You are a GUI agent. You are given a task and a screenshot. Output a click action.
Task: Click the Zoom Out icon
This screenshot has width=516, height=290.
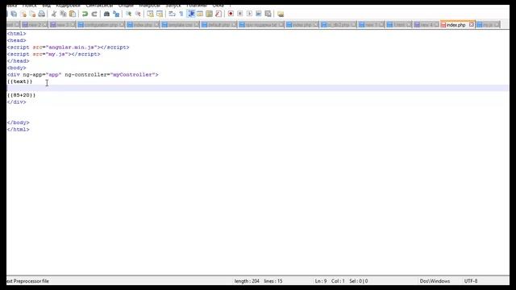click(x=138, y=14)
